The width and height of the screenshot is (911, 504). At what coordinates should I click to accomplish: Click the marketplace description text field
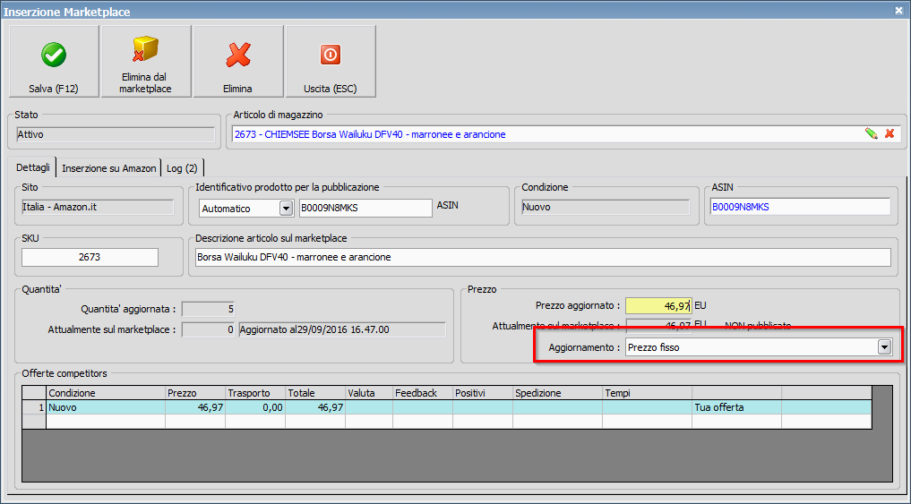(x=542, y=258)
